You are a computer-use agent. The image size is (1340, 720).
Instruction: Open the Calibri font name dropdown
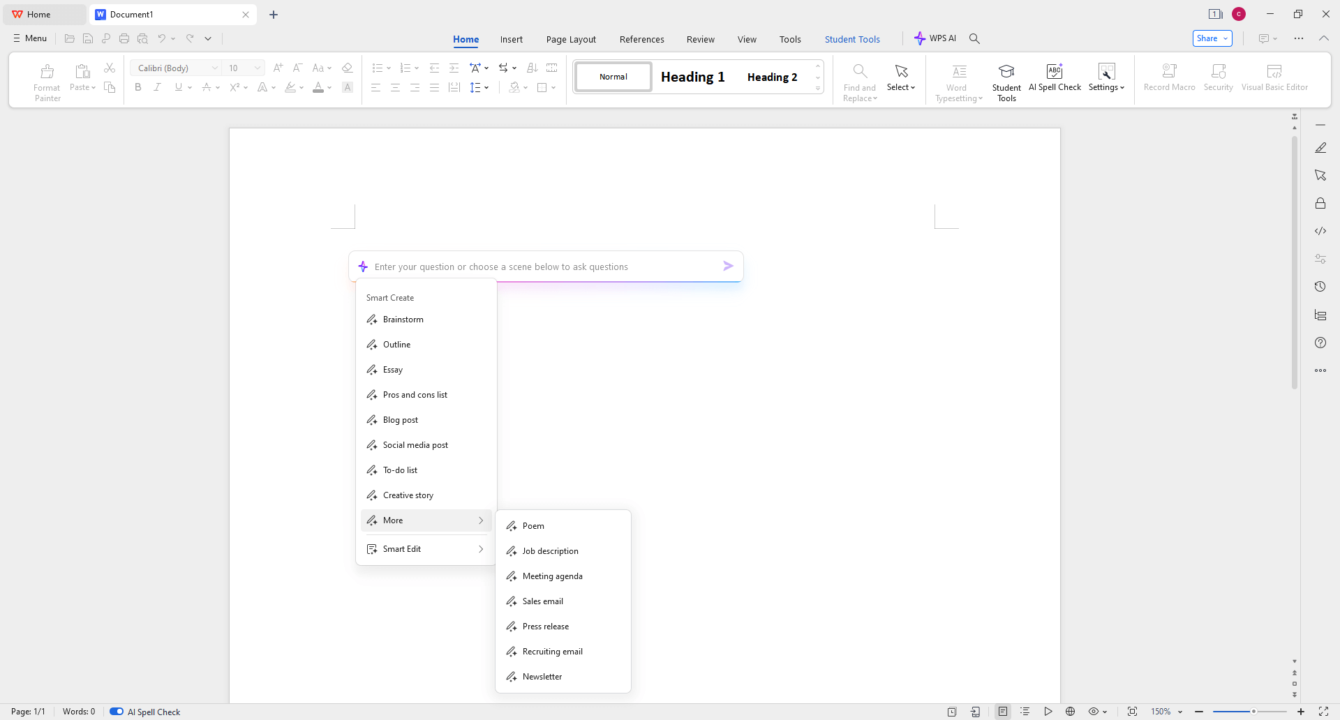[214, 68]
